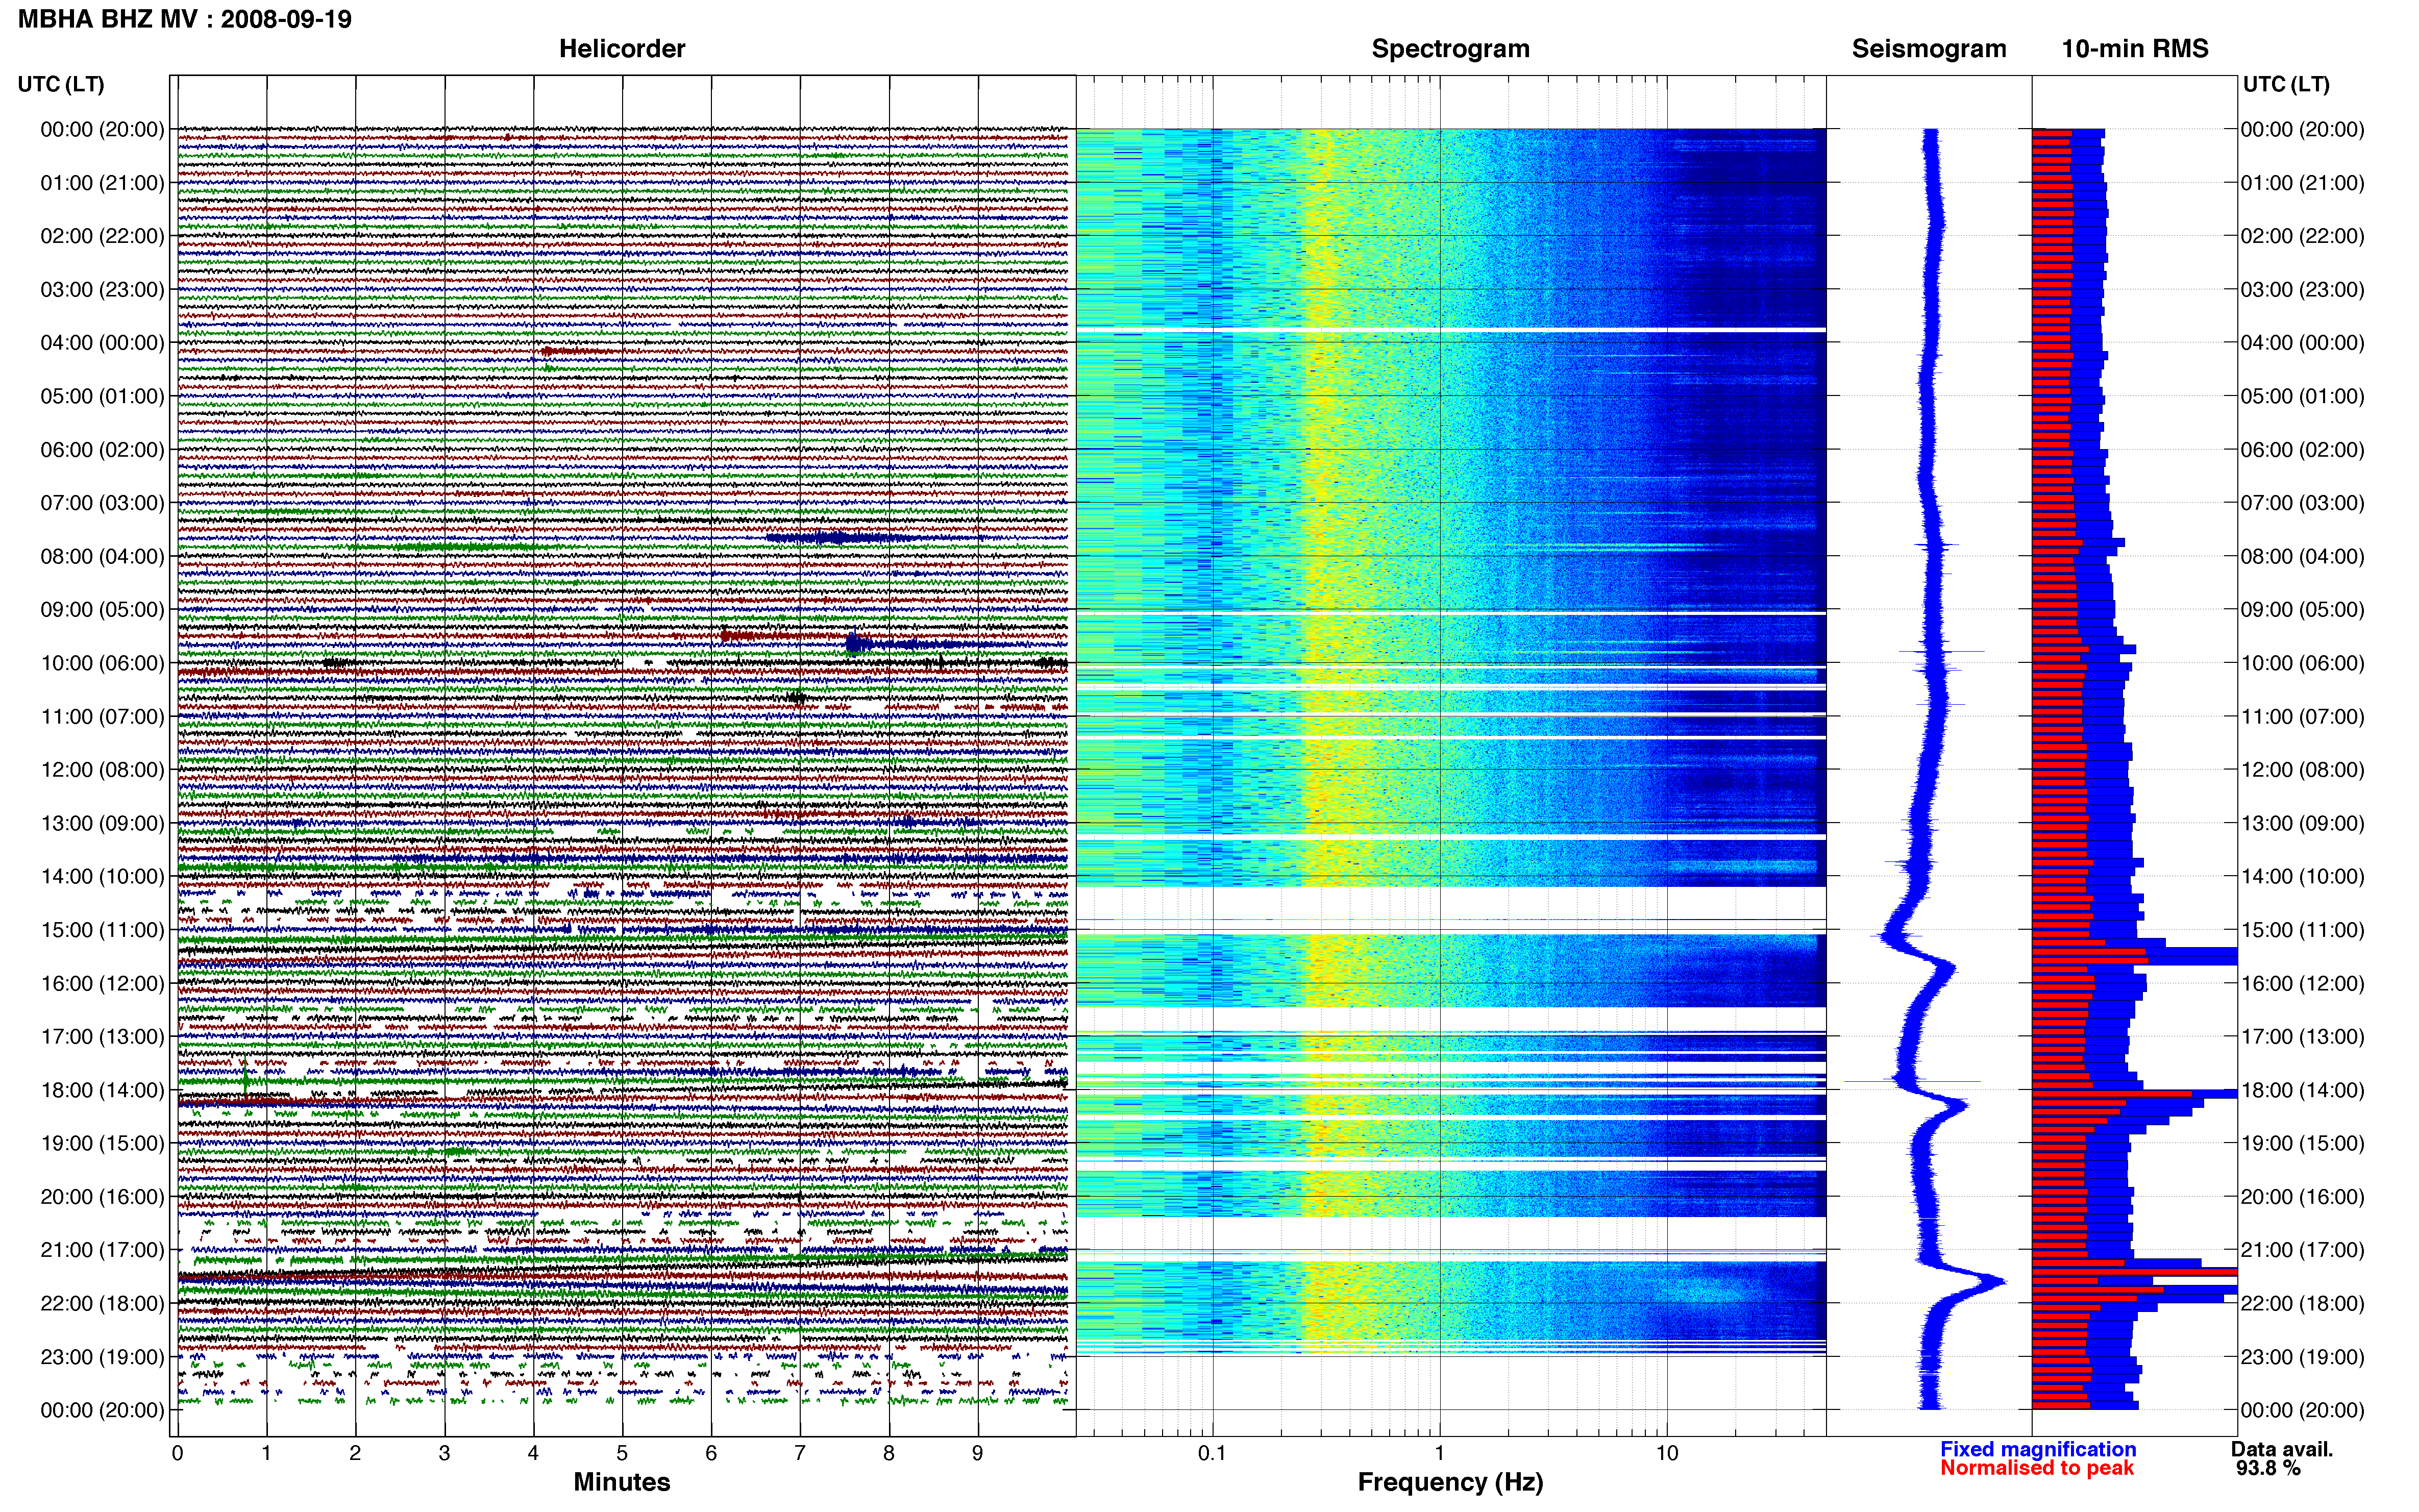The image size is (2419, 1512).
Task: Select the 'Spectrogram' panel heading
Action: [1450, 49]
